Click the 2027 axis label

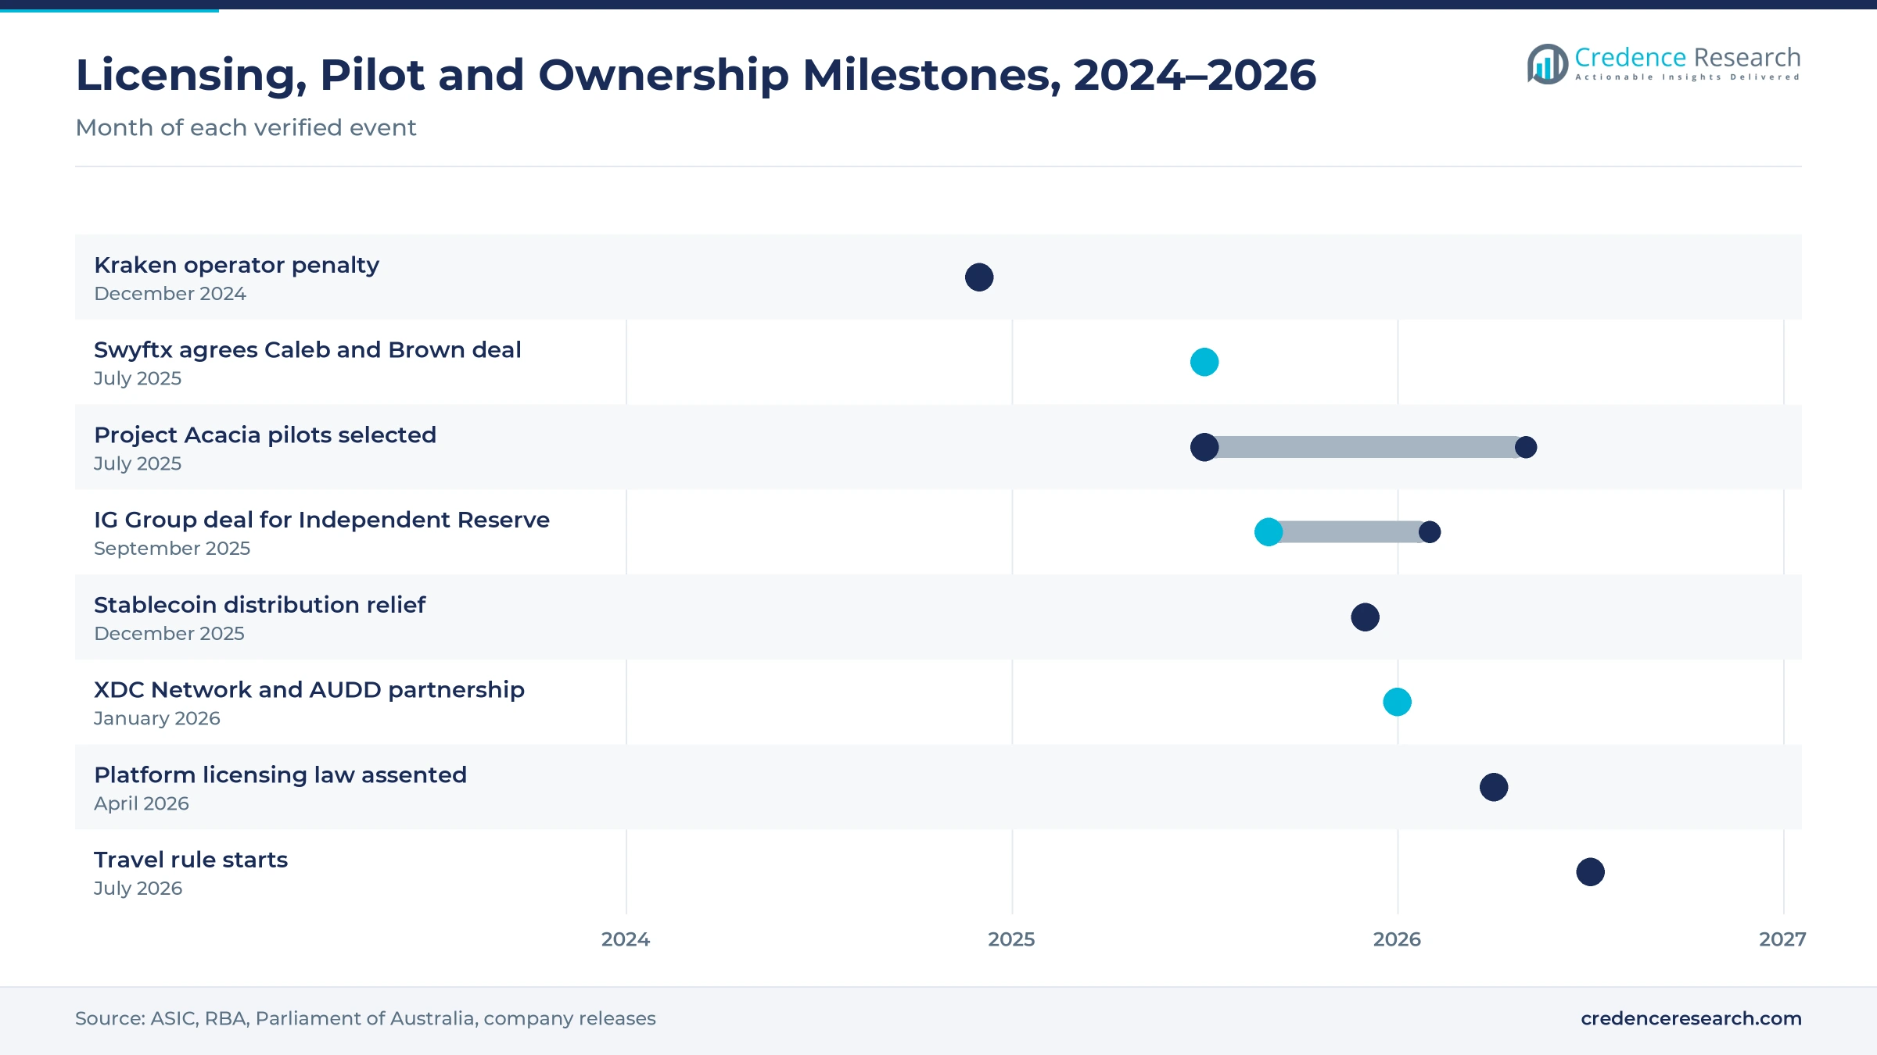(x=1782, y=939)
